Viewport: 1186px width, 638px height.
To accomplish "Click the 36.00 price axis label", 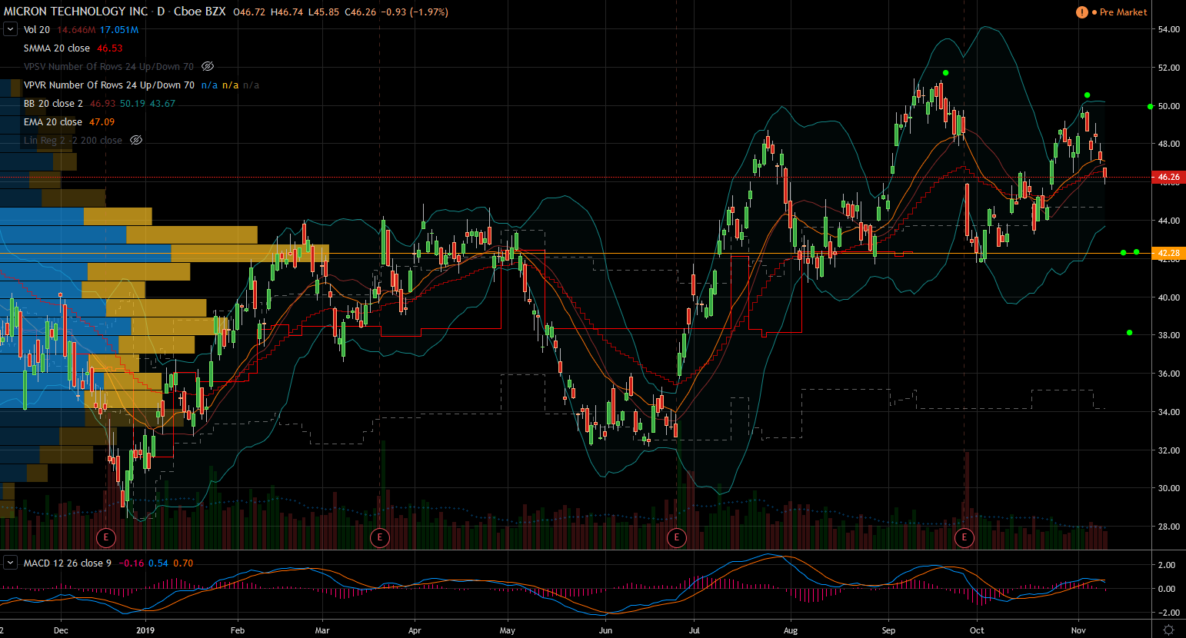I will click(1168, 374).
